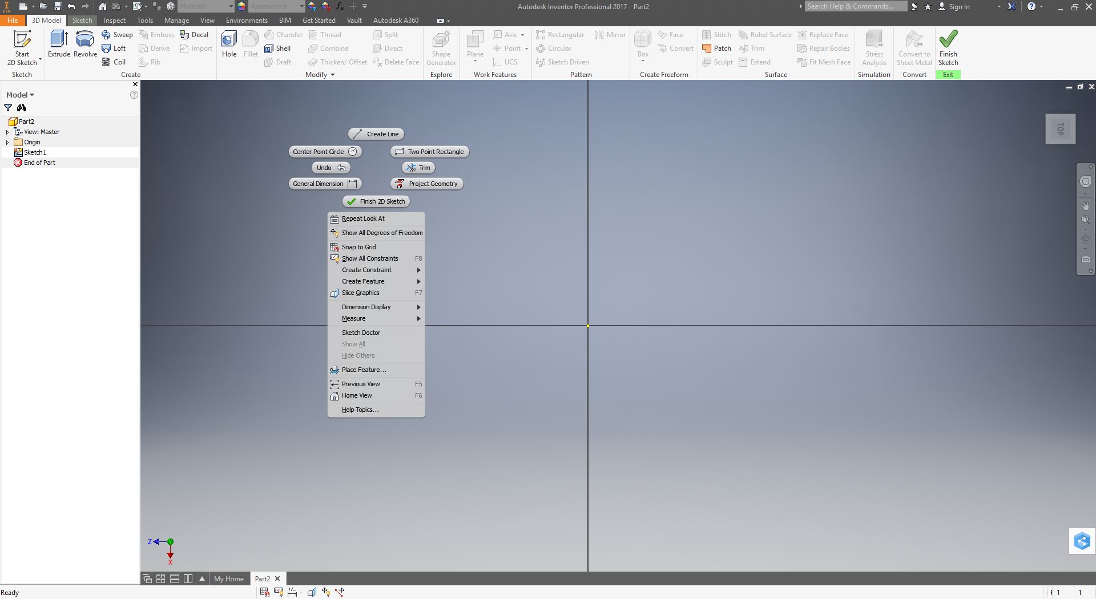Click the Search Help field
Viewport: 1096px width, 599px height.
point(856,6)
